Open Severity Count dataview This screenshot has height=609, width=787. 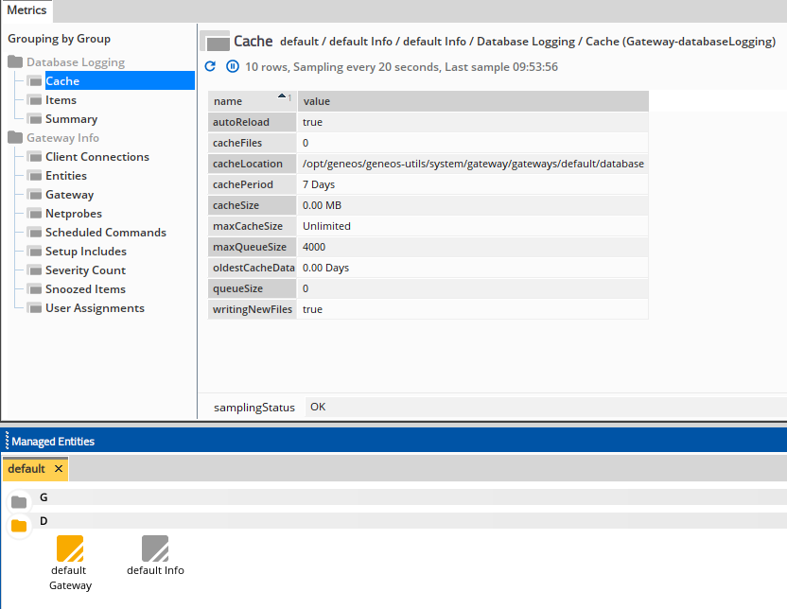point(85,270)
